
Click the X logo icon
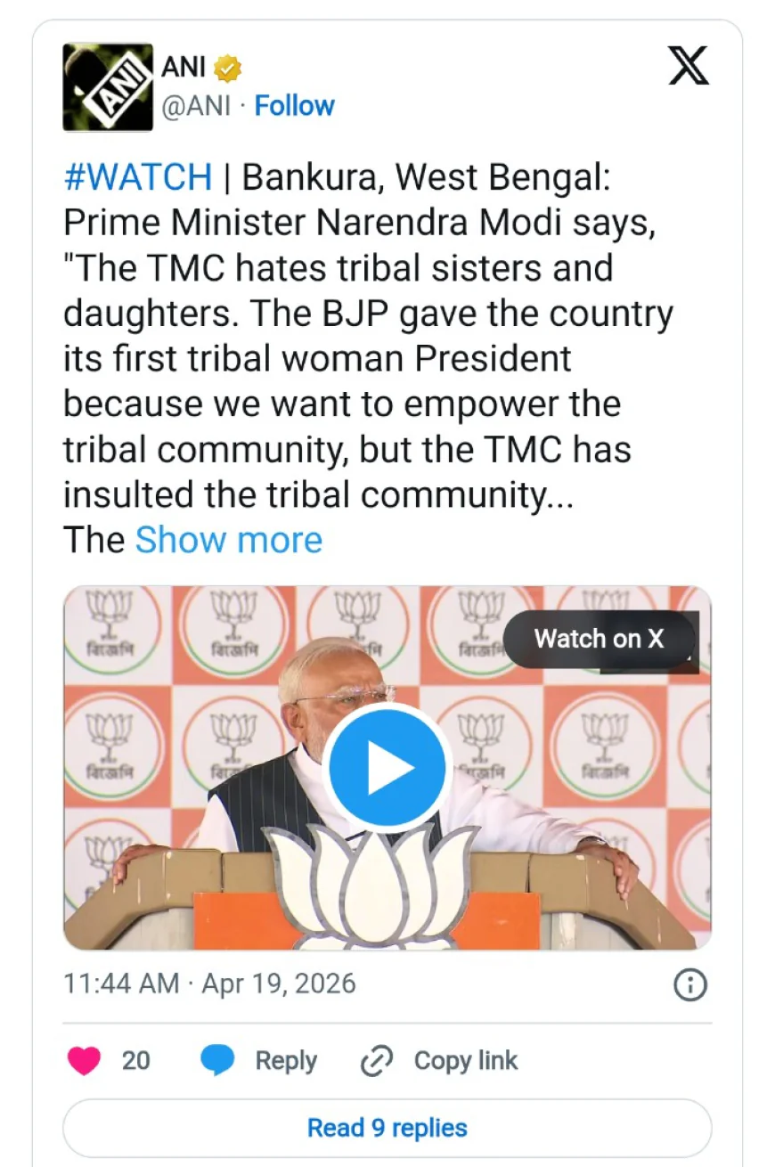click(689, 66)
